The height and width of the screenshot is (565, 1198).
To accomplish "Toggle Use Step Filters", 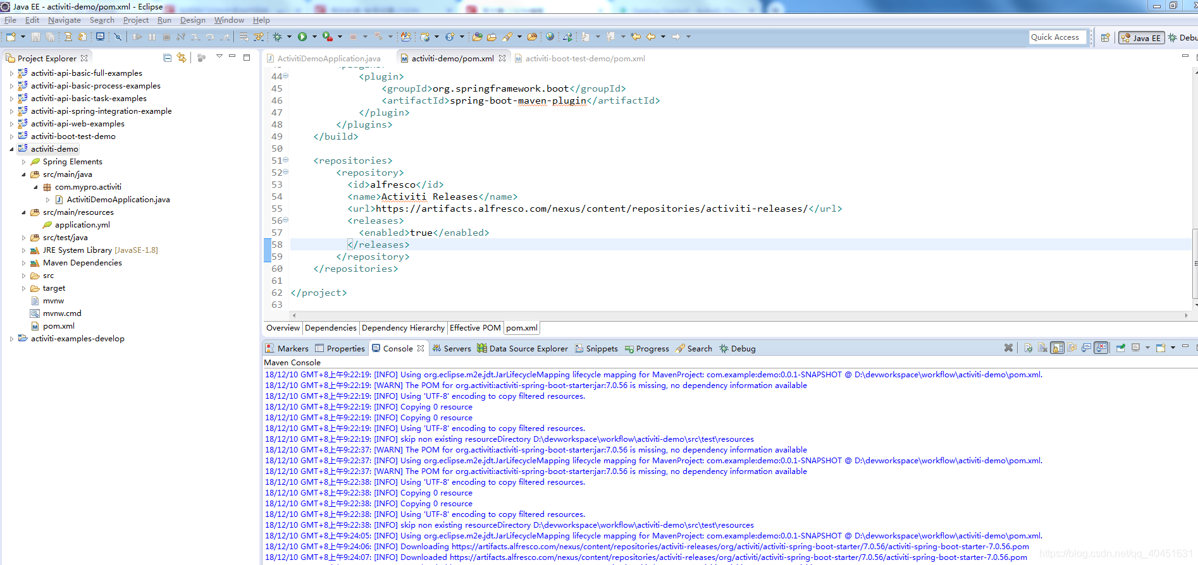I will pyautogui.click(x=258, y=37).
